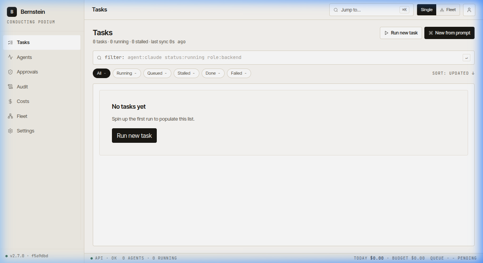Click the enter key icon in filter bar
Viewport: 483px width, 263px height.
[467, 58]
